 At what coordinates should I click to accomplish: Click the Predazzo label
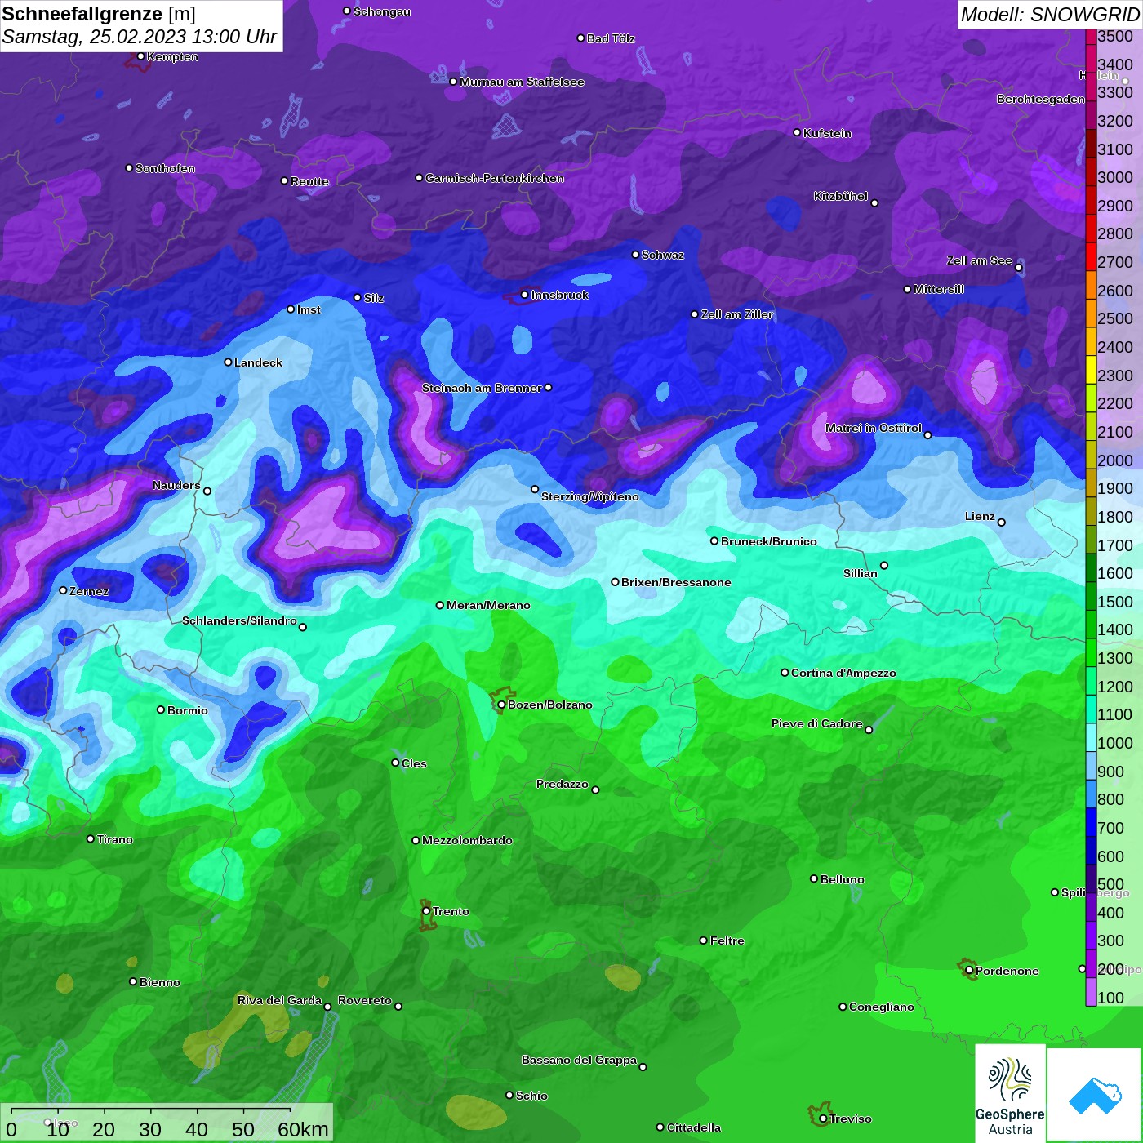pyautogui.click(x=563, y=784)
